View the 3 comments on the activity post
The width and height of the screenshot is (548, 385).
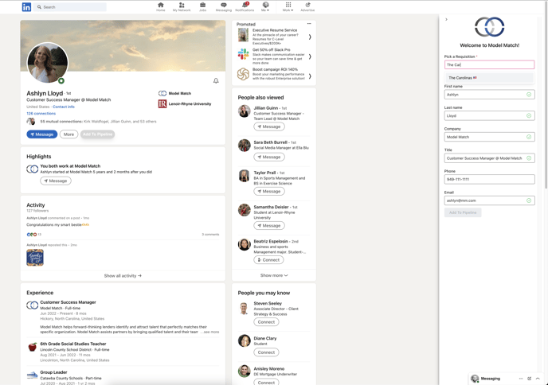click(x=210, y=235)
